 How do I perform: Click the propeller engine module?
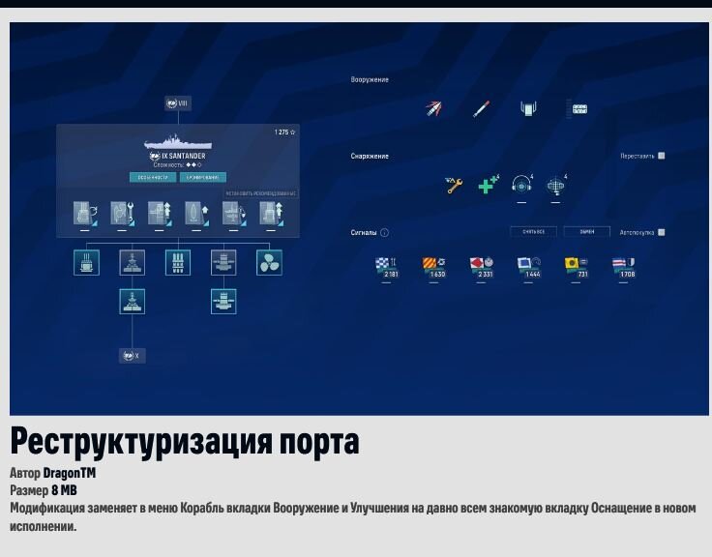coord(269,262)
